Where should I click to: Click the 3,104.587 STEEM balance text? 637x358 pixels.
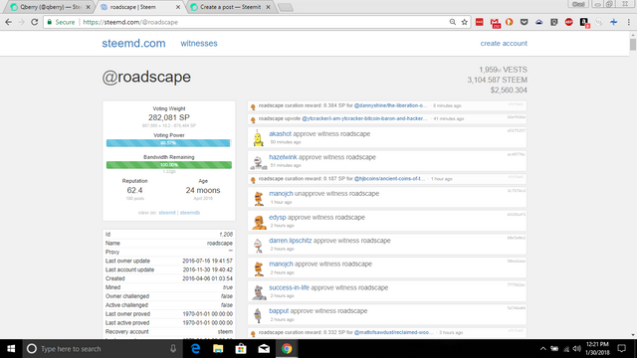pyautogui.click(x=498, y=80)
